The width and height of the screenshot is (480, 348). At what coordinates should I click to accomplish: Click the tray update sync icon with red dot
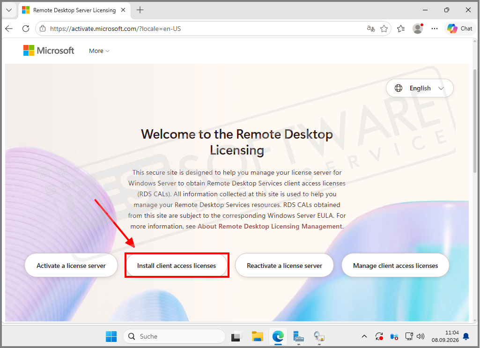point(379,336)
